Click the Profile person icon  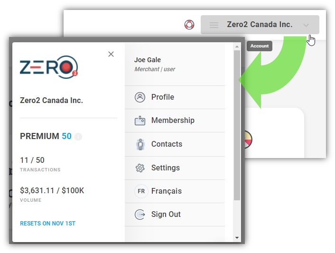(140, 97)
